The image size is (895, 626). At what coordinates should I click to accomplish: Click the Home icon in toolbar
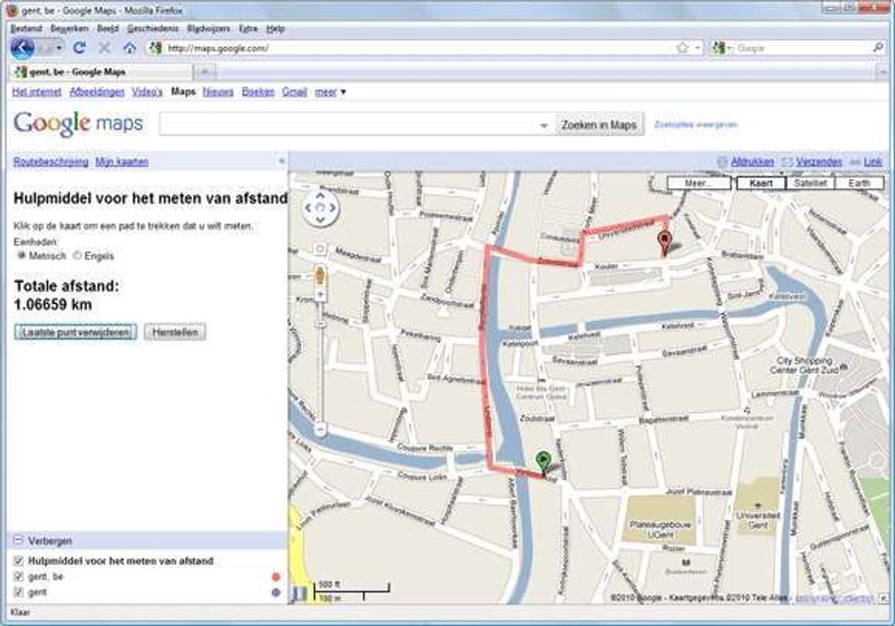tap(130, 48)
